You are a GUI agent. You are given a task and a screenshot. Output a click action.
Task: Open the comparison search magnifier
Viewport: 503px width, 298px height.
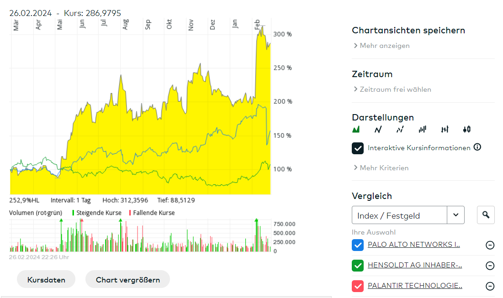[x=486, y=214]
